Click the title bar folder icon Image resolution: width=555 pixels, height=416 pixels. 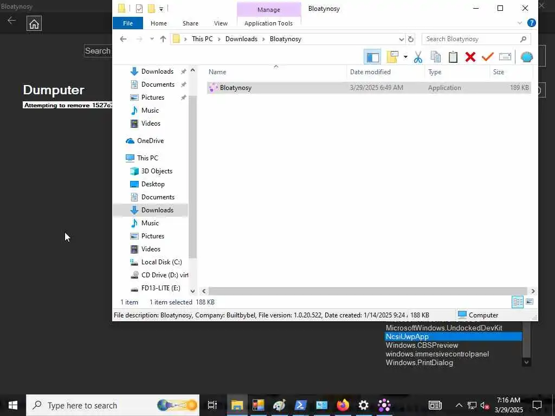[121, 9]
